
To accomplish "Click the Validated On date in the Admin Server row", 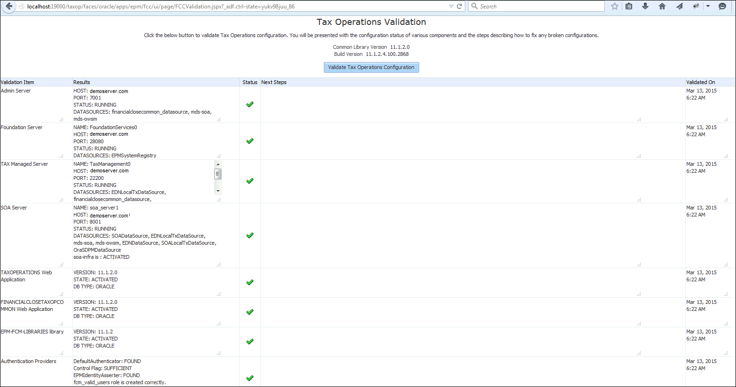I will [701, 94].
